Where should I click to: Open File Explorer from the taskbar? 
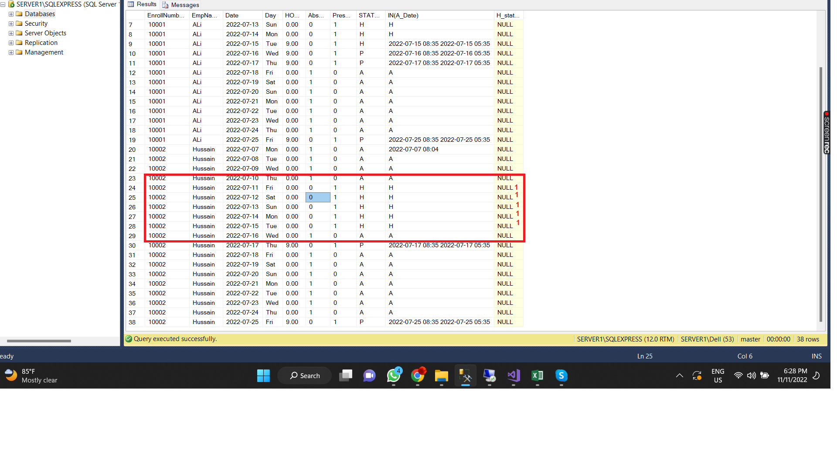(441, 375)
